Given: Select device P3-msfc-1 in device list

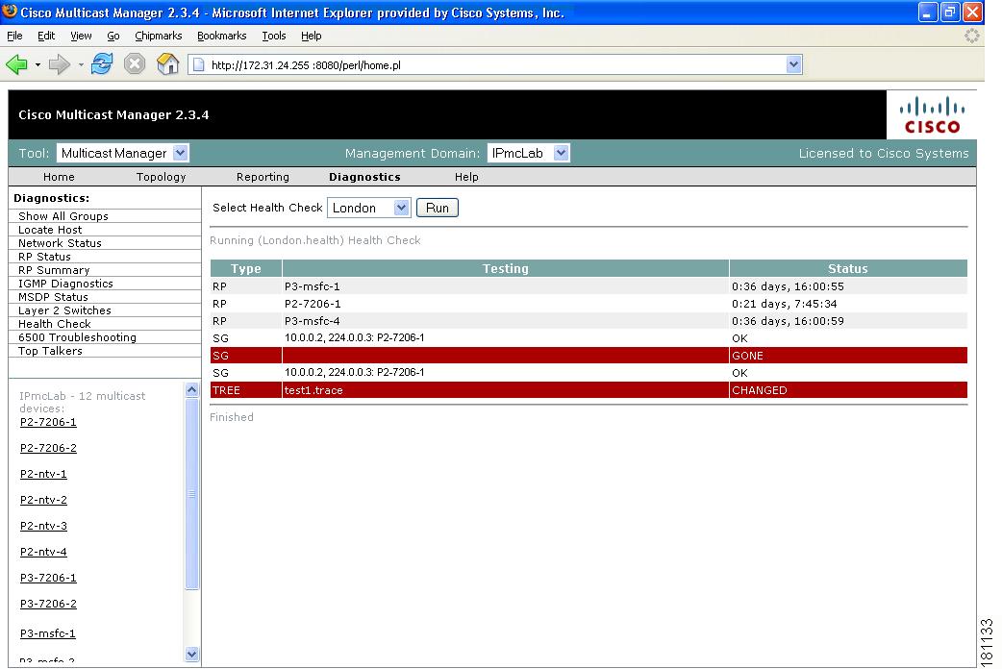Looking at the screenshot, I should tap(48, 633).
